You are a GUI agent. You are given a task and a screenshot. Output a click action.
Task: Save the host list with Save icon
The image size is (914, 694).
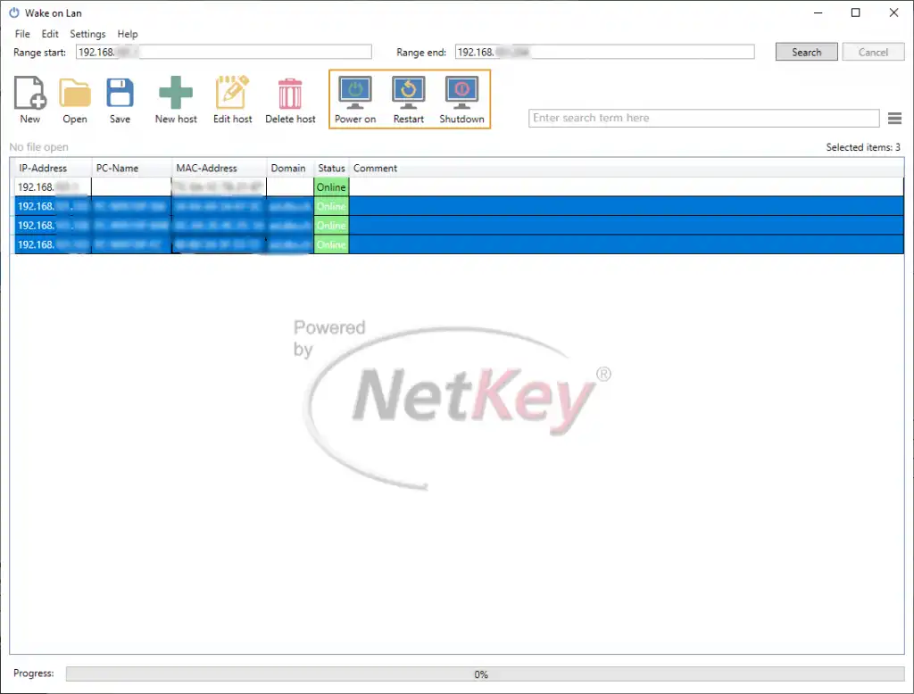point(120,93)
